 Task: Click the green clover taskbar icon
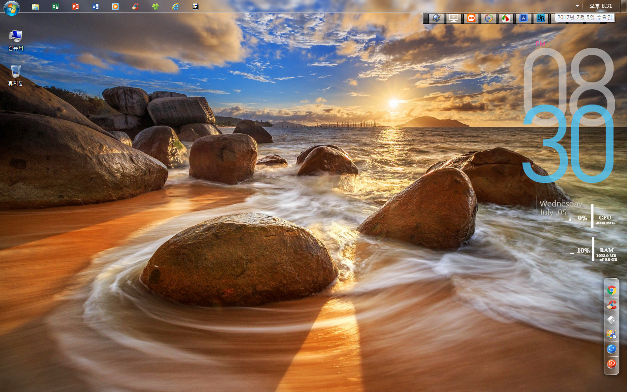[155, 7]
